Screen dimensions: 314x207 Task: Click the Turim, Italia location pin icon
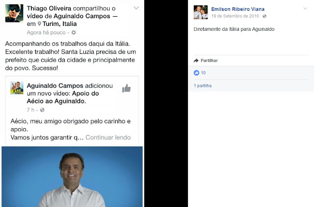[x=39, y=24]
